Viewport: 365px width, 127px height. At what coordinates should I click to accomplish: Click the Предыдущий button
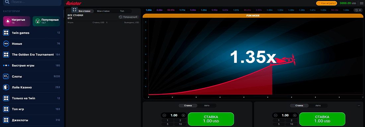point(129,17)
